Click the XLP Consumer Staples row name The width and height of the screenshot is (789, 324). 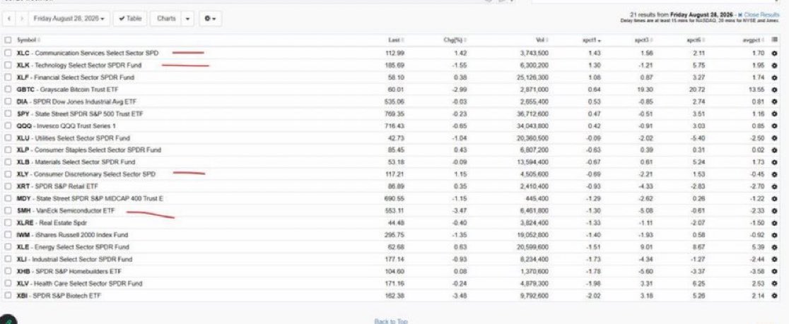point(89,150)
